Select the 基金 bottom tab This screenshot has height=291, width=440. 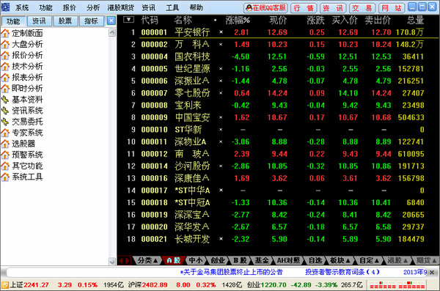pos(262,260)
